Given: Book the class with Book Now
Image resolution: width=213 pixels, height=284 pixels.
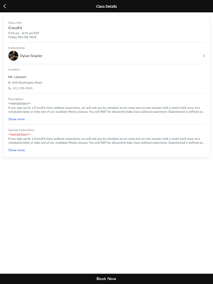Looking at the screenshot, I should pyautogui.click(x=106, y=278).
